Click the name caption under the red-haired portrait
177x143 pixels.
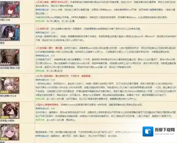[5, 20]
